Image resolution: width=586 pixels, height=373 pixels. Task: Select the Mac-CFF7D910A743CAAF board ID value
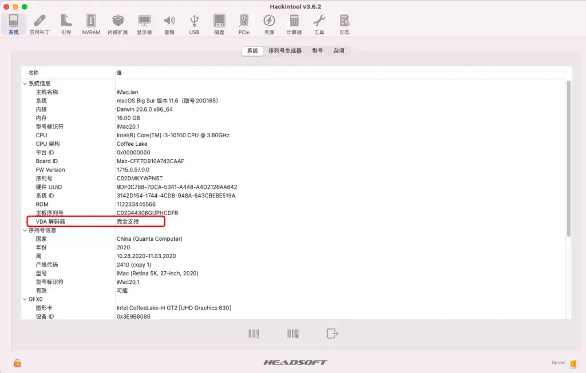coord(151,161)
